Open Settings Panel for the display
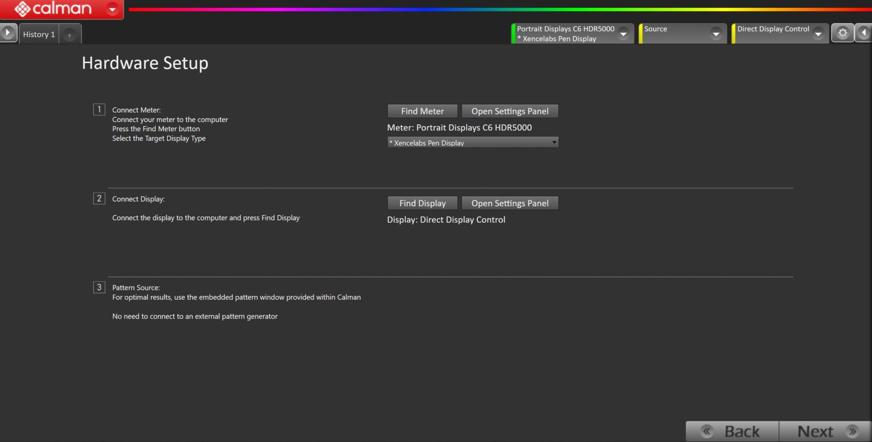The height and width of the screenshot is (442, 872). tap(510, 203)
